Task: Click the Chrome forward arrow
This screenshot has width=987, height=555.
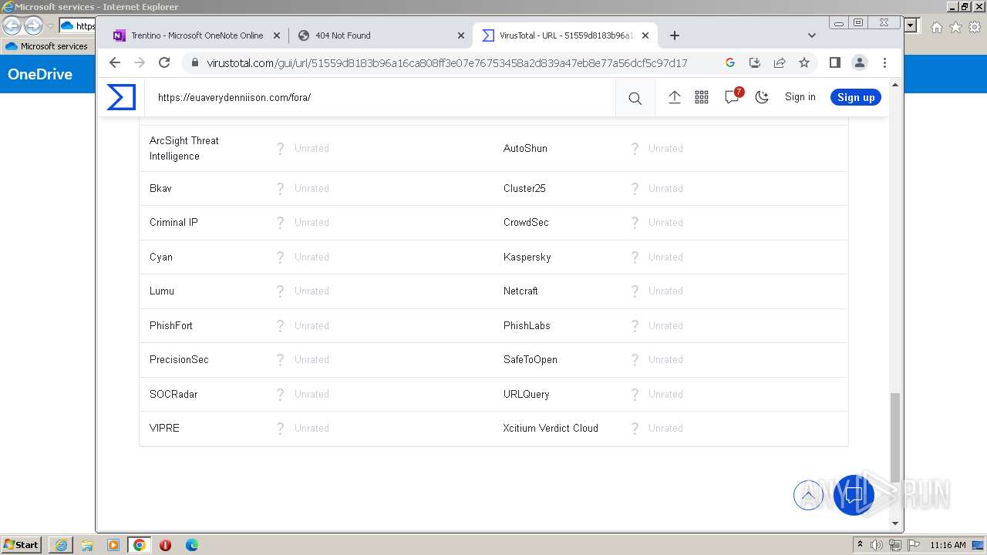Action: 140,62
